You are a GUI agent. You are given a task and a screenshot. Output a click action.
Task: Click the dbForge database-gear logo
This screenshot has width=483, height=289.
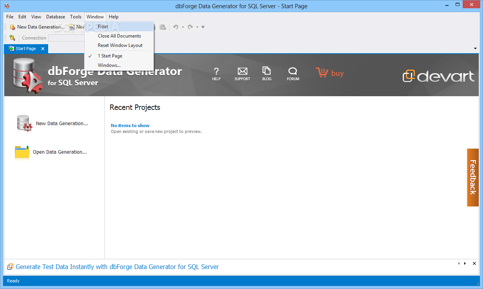(28, 75)
